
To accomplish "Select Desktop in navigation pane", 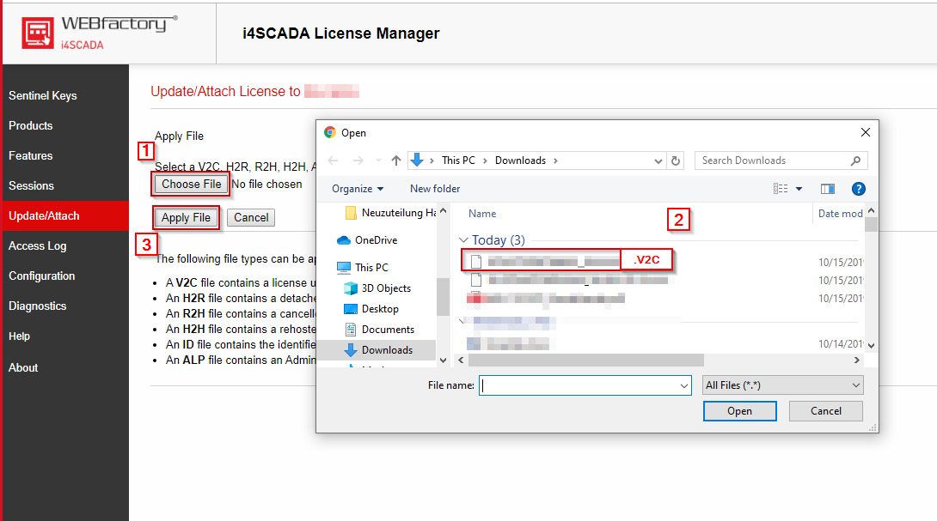I will pyautogui.click(x=371, y=308).
